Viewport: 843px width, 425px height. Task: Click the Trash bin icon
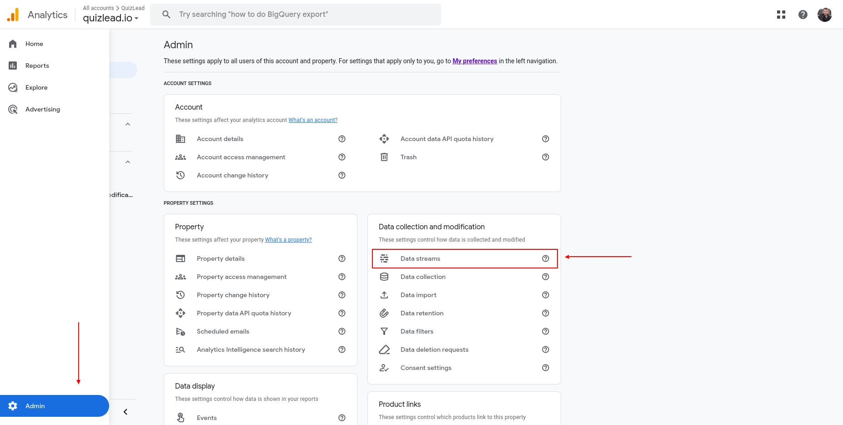click(384, 157)
